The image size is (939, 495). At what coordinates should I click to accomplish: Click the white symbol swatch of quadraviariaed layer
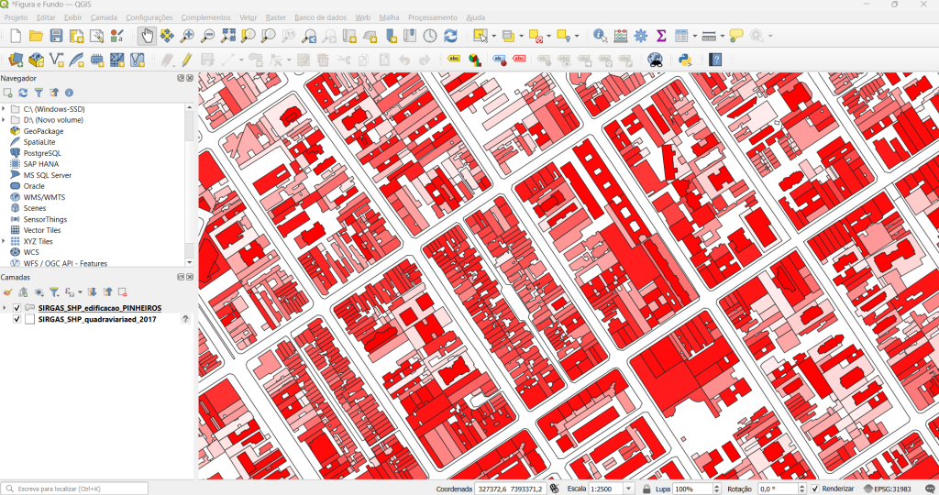point(29,319)
